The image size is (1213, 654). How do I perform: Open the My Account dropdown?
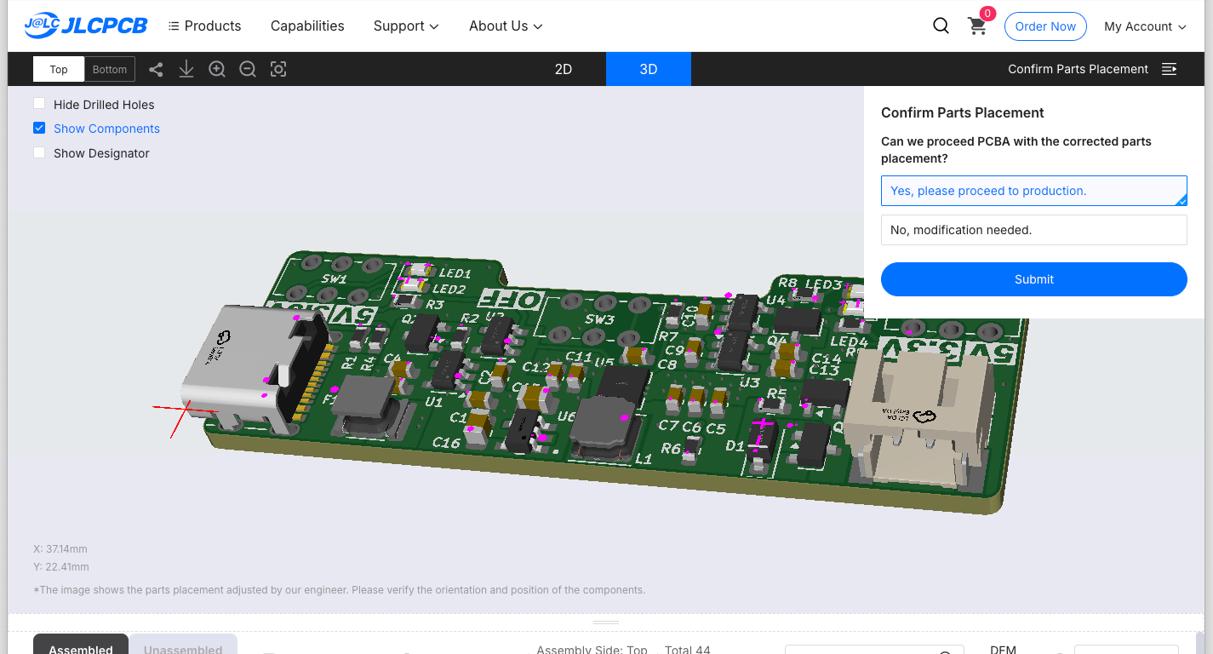coord(1145,26)
